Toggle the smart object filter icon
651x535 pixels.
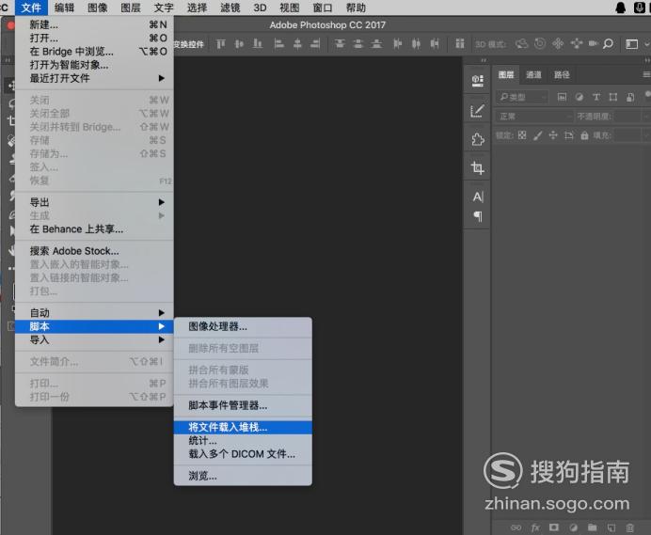pyautogui.click(x=630, y=97)
